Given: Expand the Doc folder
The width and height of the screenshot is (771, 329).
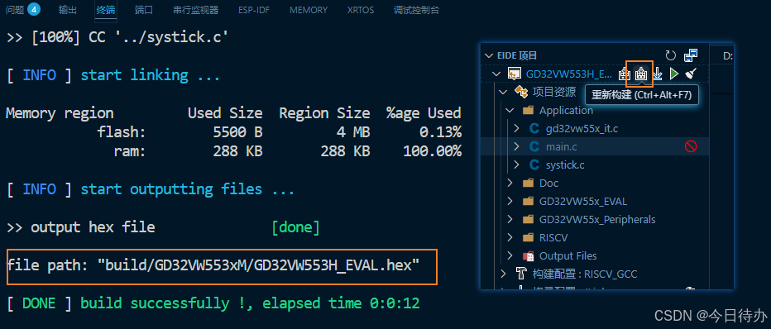Looking at the screenshot, I should (510, 184).
